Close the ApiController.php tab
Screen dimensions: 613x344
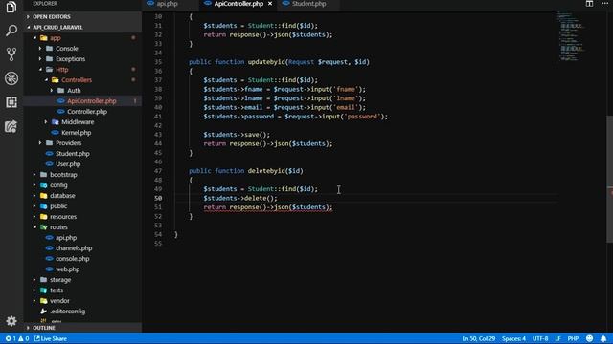[x=270, y=4]
